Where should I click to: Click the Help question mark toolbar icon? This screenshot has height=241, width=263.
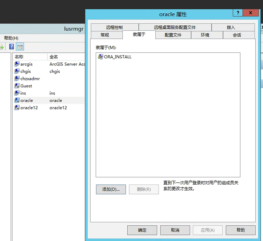pyautogui.click(x=11, y=46)
